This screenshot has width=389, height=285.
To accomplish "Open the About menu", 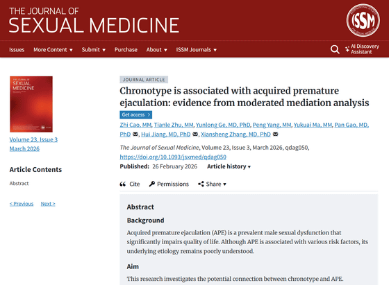I will (156, 50).
